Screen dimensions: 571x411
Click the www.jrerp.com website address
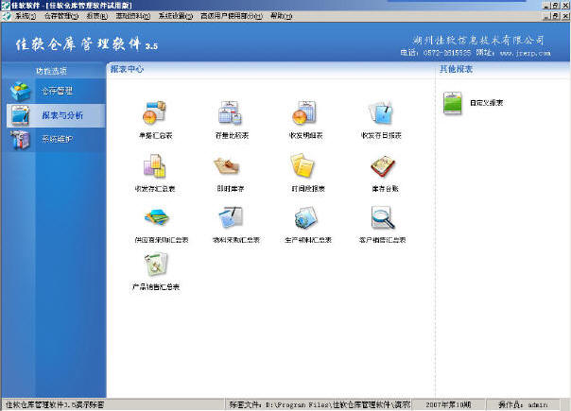click(525, 53)
